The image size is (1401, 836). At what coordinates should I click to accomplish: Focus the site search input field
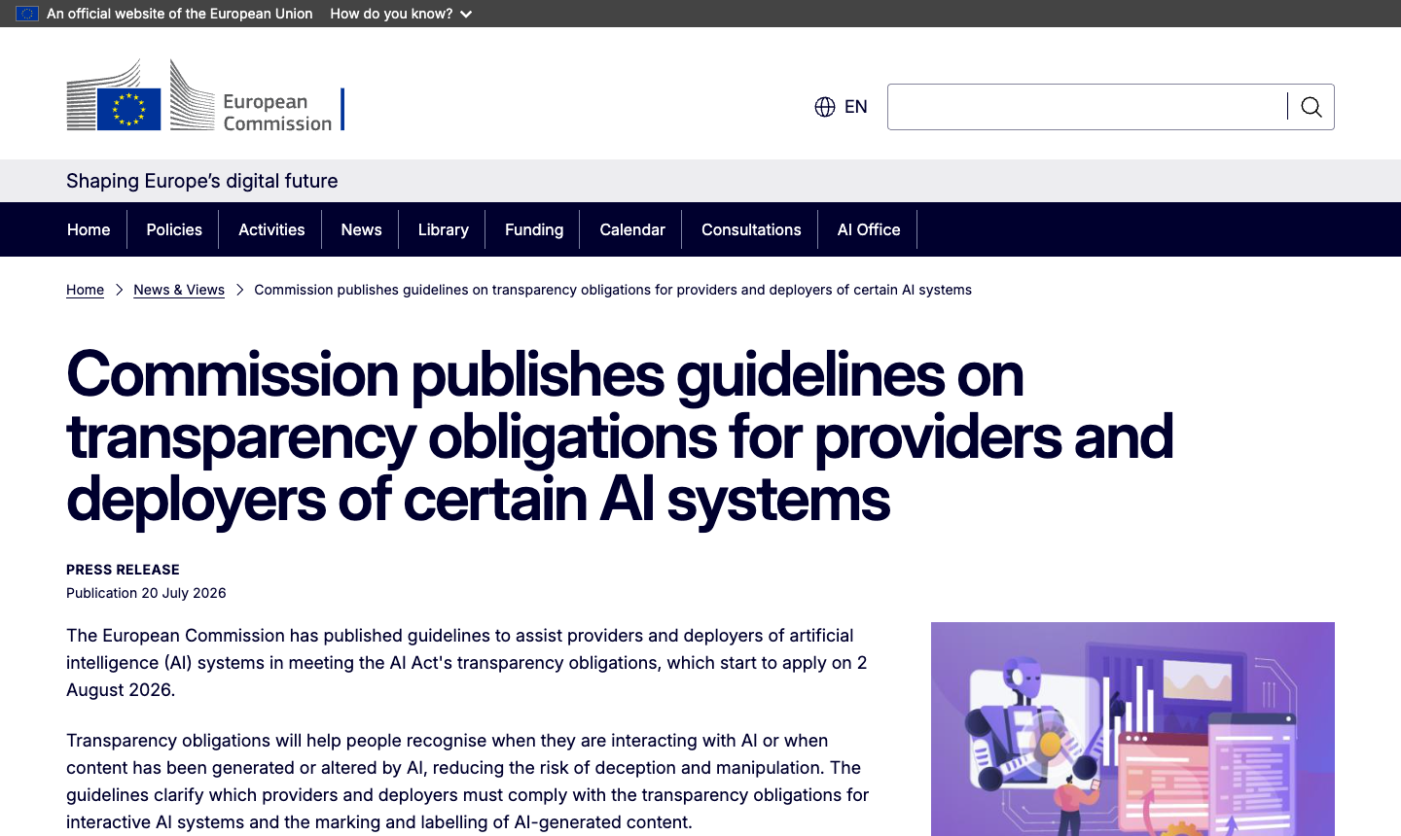point(1088,107)
